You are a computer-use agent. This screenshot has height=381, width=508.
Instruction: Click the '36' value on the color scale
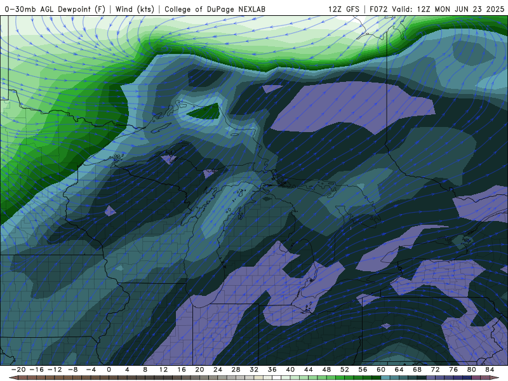(x=272, y=370)
